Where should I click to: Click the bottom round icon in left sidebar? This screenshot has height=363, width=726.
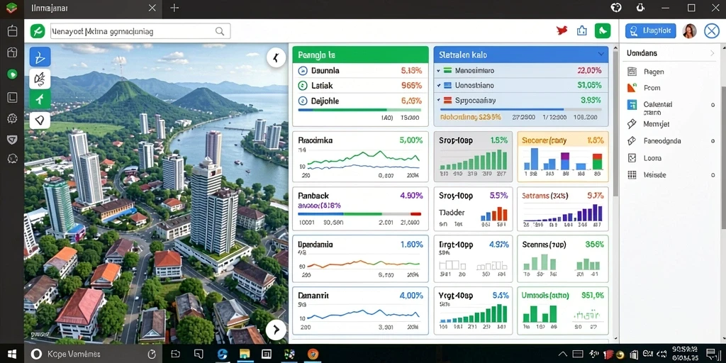point(12,159)
